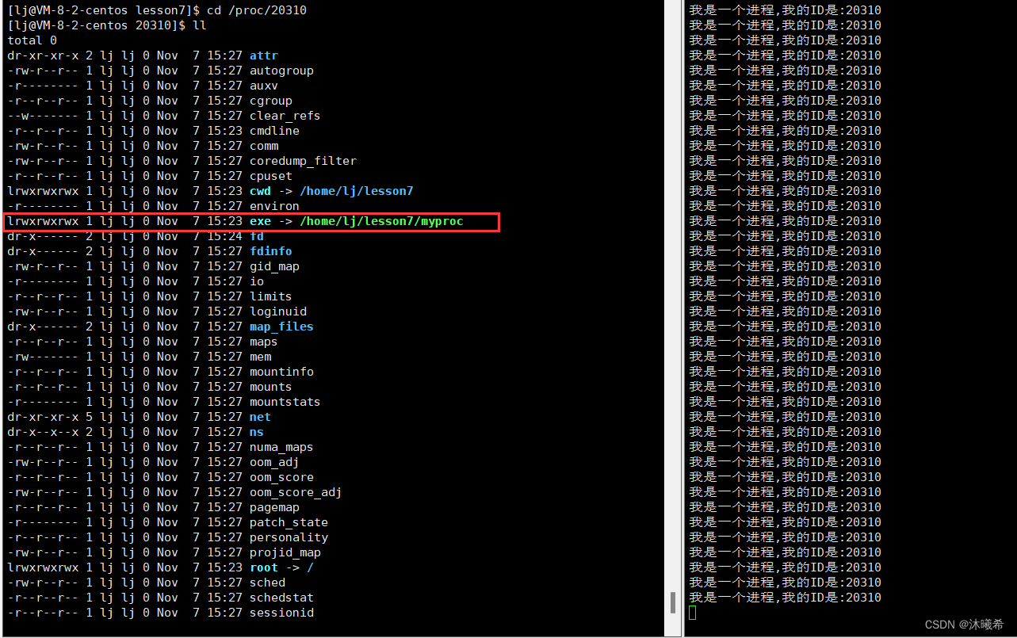This screenshot has height=638, width=1017.
Task: Select the 'cgroup' entry
Action: pos(270,101)
